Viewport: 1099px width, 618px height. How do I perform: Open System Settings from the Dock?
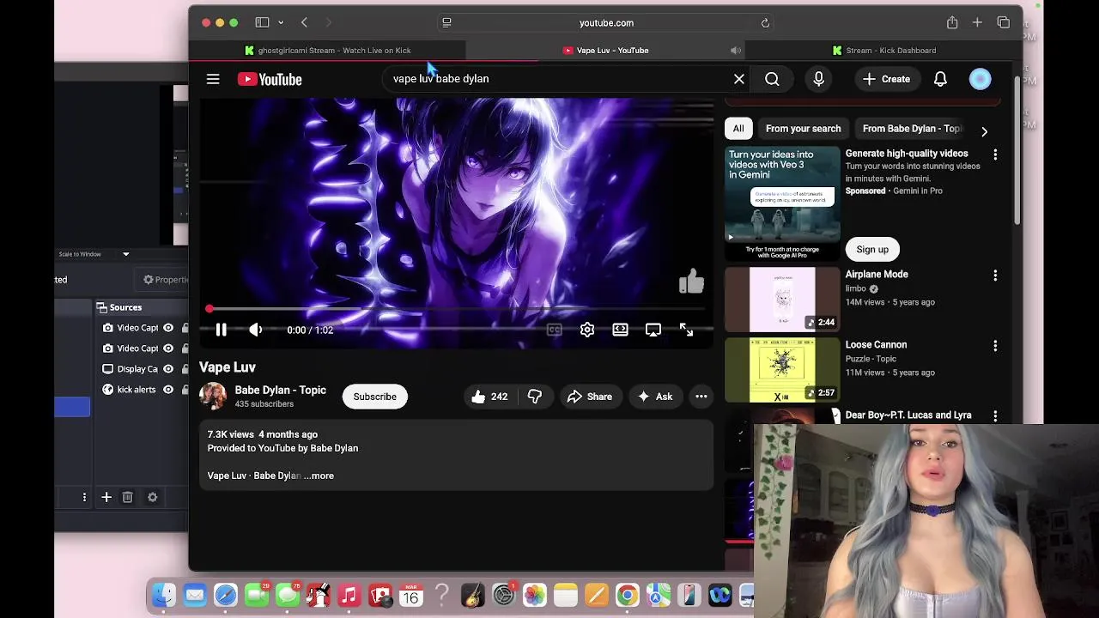(503, 595)
